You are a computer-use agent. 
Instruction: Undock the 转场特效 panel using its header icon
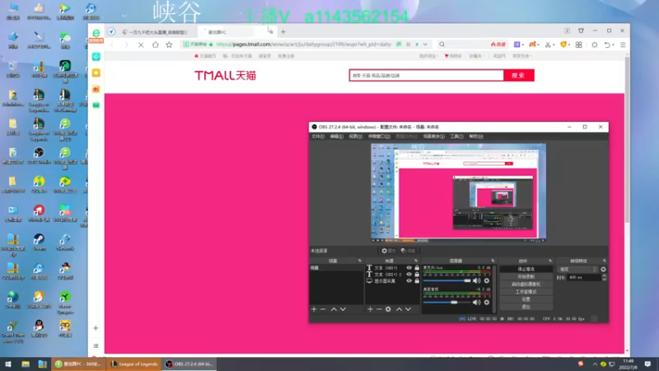pos(605,261)
